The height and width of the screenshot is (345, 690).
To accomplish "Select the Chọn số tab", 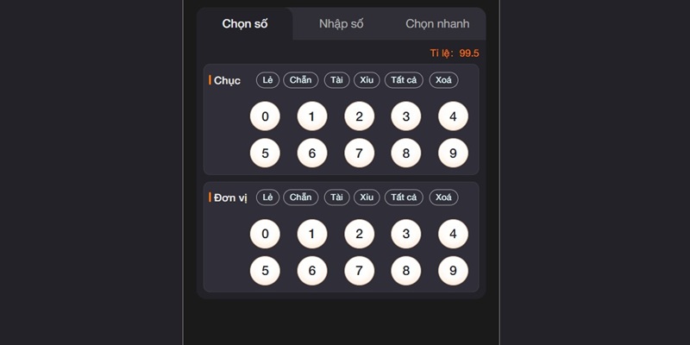I will click(x=245, y=23).
